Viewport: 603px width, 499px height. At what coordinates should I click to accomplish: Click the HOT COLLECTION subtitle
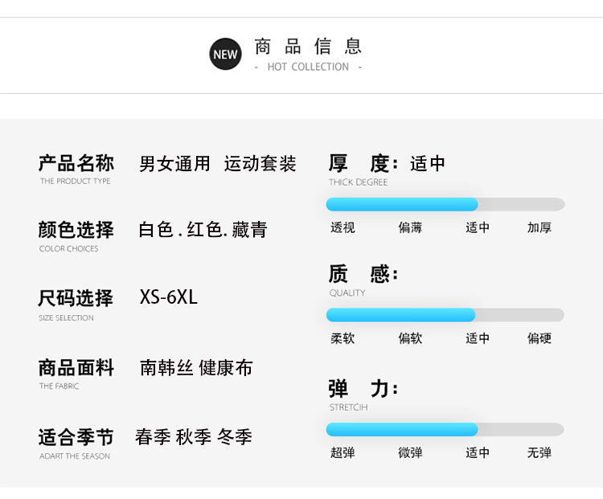click(x=308, y=67)
